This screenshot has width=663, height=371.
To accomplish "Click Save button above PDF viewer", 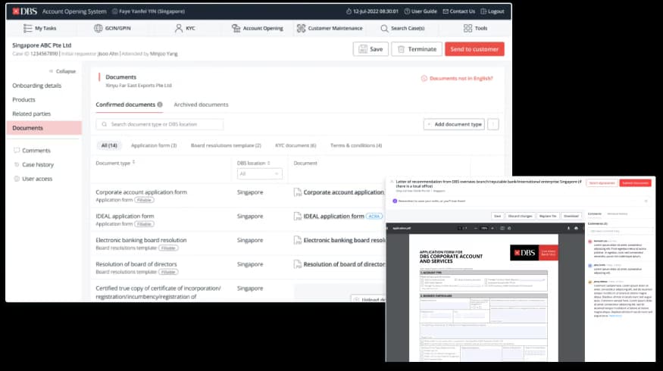I will (498, 216).
